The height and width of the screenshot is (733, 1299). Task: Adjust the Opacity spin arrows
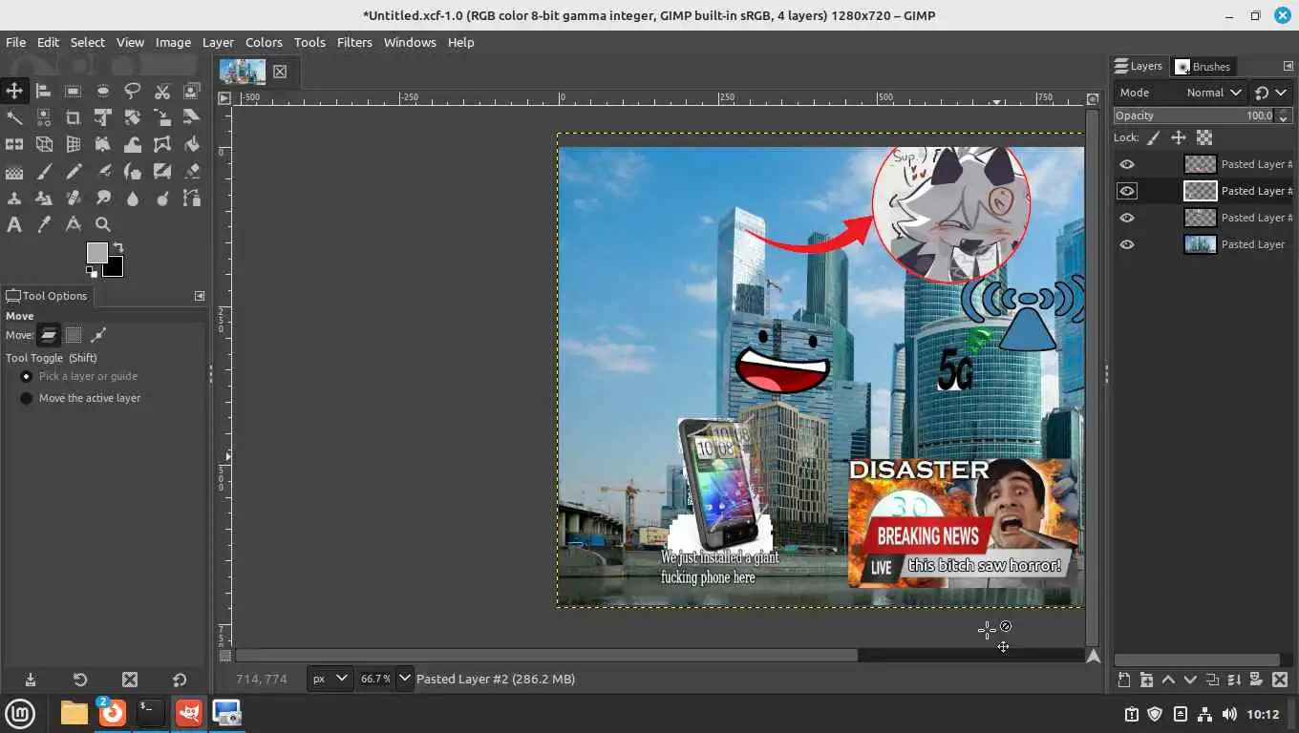1283,115
